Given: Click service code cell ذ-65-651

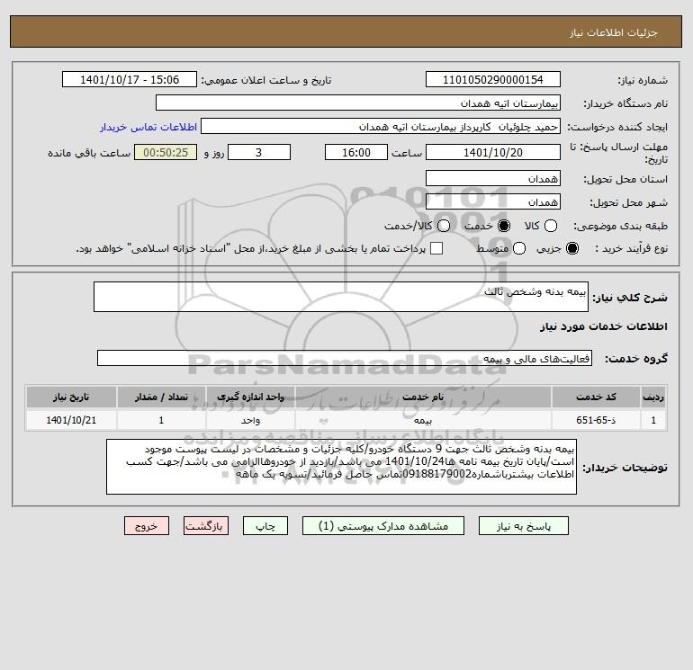Looking at the screenshot, I should [x=596, y=420].
